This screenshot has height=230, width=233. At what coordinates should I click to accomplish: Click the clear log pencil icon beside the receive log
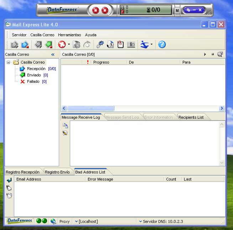click(x=65, y=133)
